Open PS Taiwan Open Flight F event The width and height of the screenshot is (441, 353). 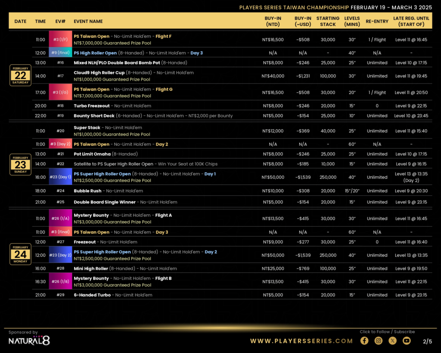point(123,37)
